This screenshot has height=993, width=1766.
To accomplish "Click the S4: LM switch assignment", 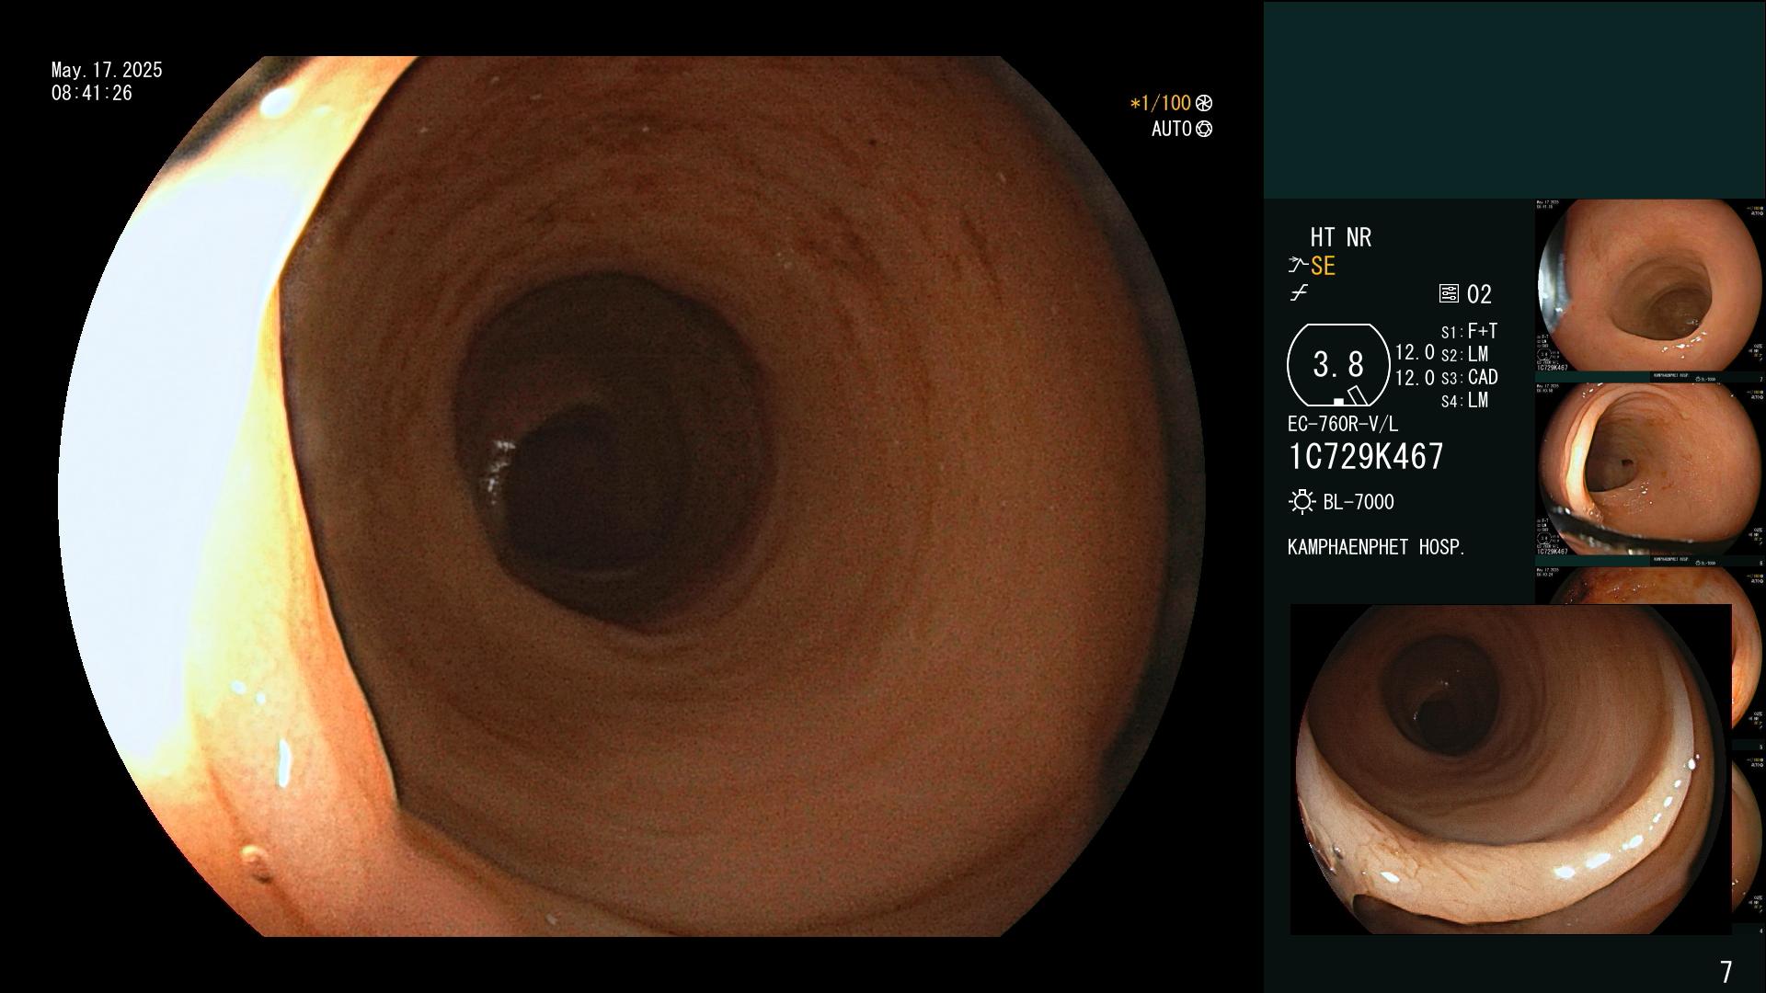I will click(x=1464, y=400).
